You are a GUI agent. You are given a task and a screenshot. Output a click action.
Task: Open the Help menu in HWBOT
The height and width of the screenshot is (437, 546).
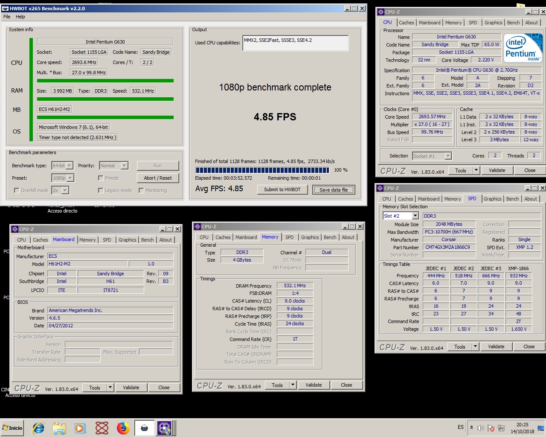point(20,17)
